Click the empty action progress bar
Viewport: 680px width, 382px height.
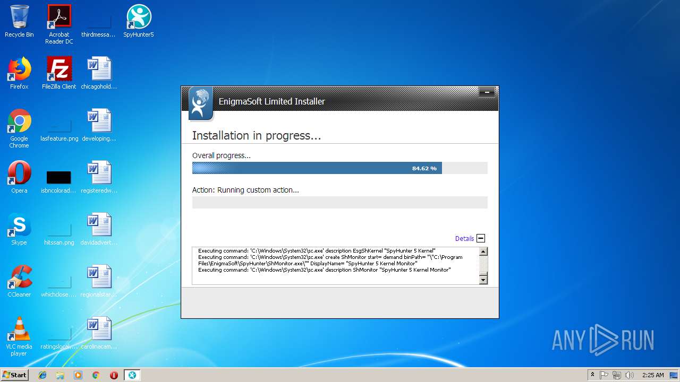pos(339,202)
